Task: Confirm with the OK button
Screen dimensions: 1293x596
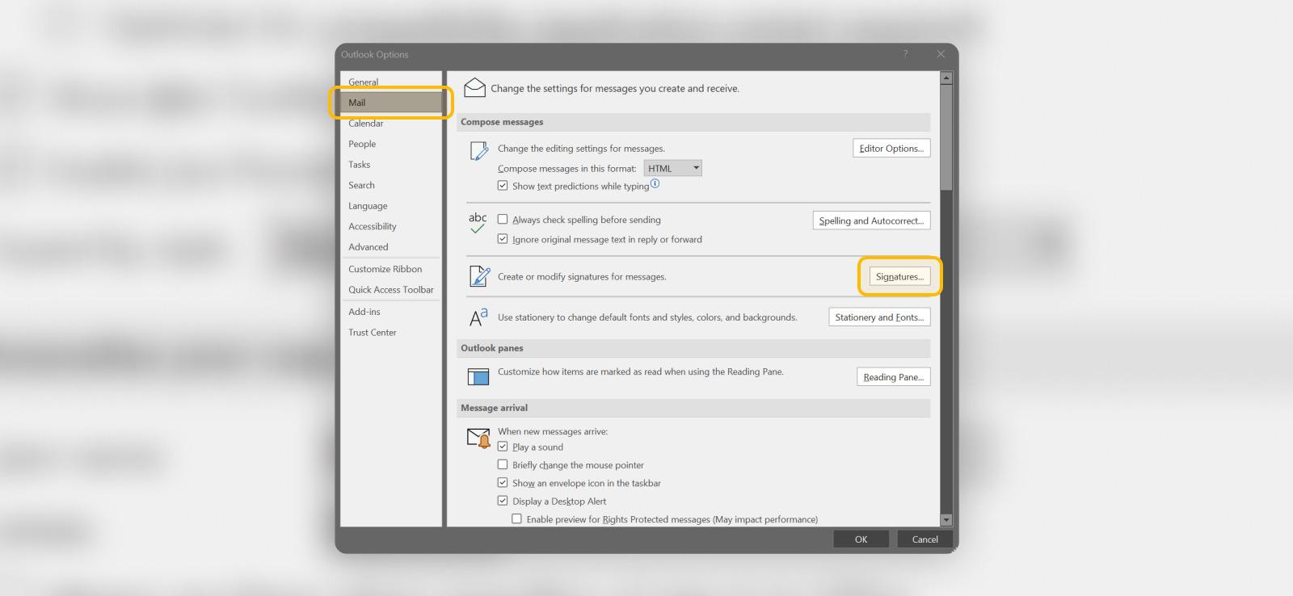Action: 861,539
